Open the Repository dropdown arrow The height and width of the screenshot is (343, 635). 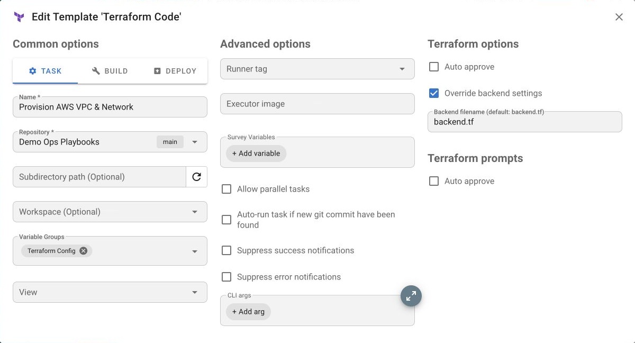[195, 142]
